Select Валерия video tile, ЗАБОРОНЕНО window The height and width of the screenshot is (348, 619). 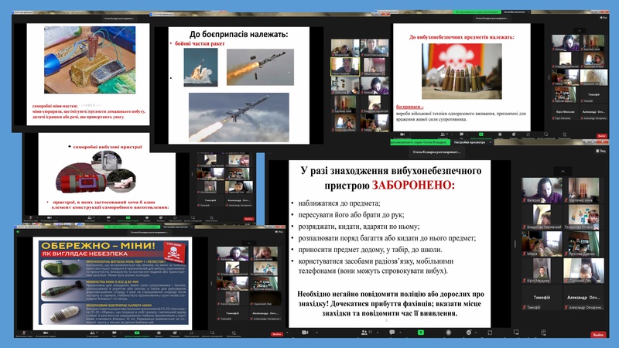click(542, 190)
